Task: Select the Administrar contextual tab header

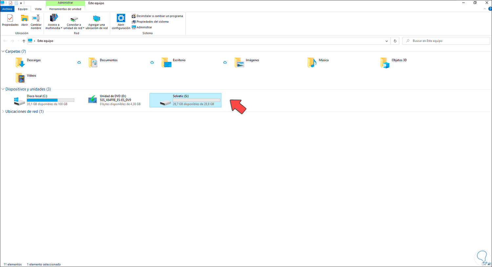Action: [x=65, y=3]
